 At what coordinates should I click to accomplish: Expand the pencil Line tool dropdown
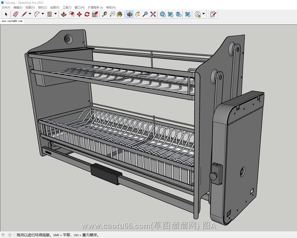point(30,14)
